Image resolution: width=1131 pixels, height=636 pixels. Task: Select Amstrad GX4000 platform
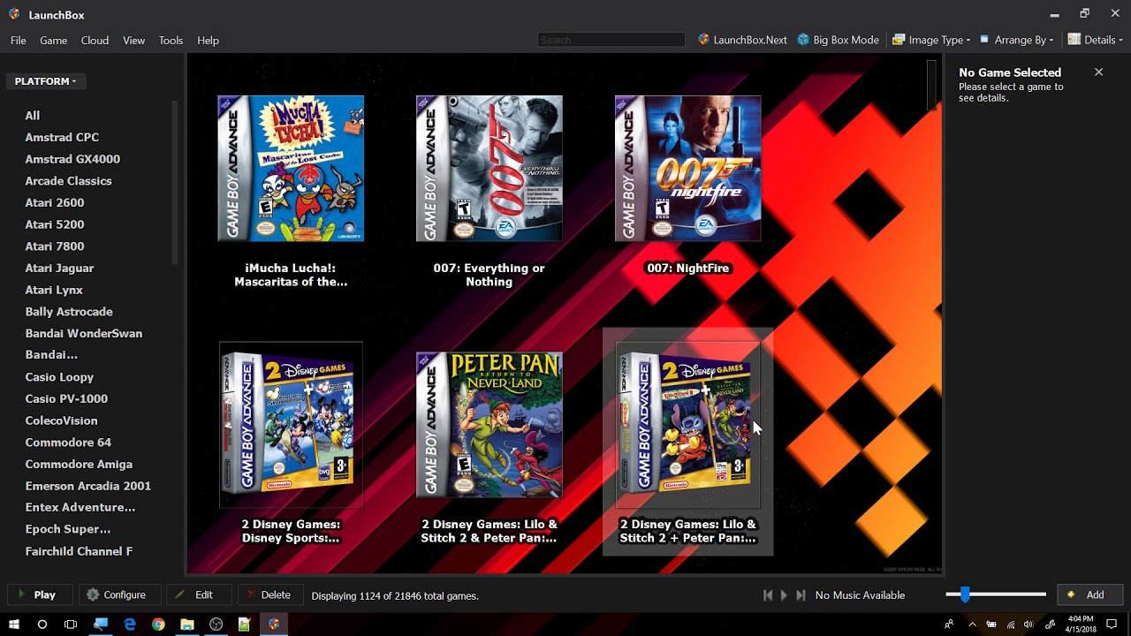(x=72, y=159)
